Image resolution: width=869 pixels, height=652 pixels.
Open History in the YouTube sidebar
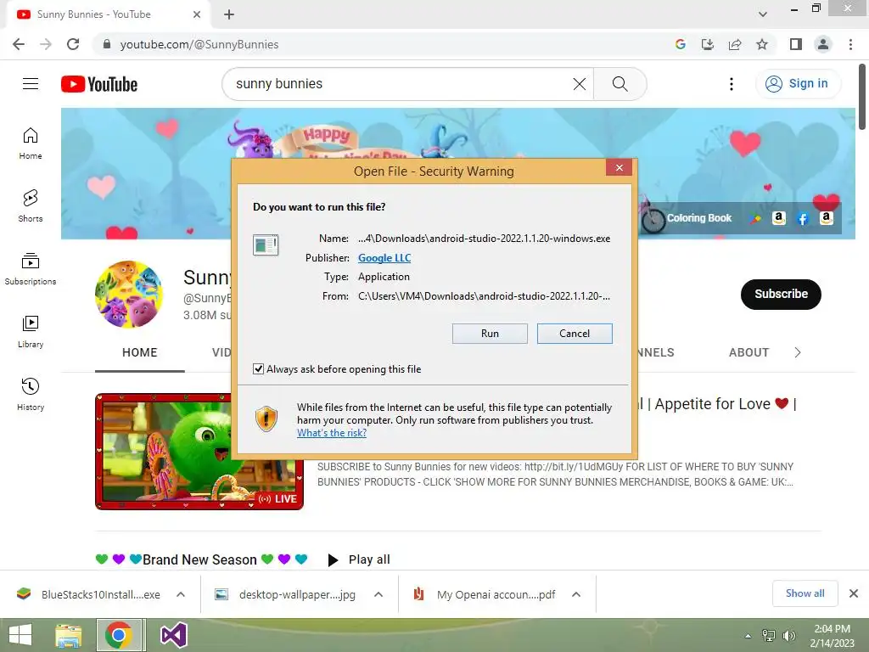coord(31,394)
